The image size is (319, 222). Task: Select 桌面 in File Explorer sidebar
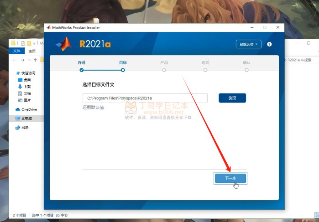pyautogui.click(x=24, y=80)
